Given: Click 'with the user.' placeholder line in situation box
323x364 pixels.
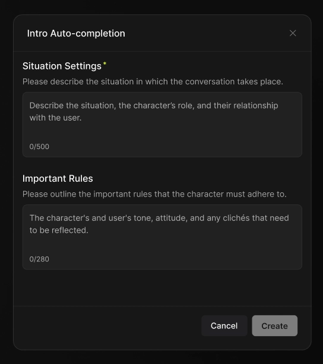Looking at the screenshot, I should click(55, 118).
